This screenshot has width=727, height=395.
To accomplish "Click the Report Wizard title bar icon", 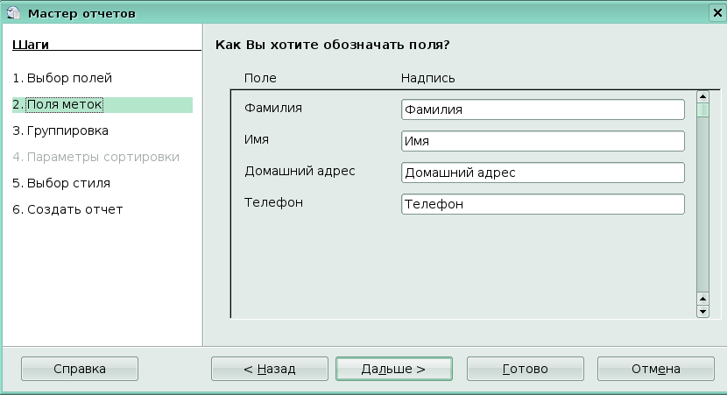I will [13, 12].
